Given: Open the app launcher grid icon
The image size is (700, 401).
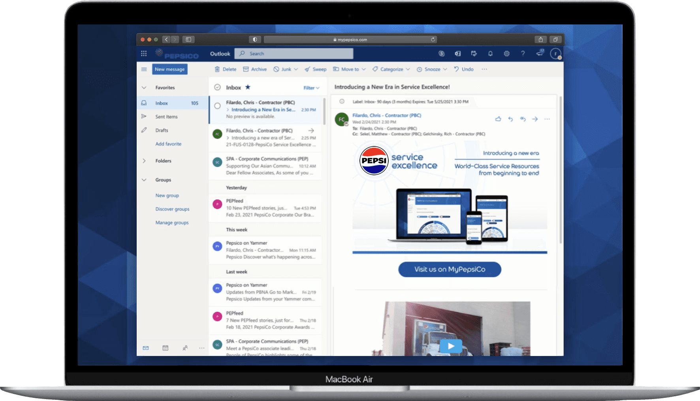Looking at the screenshot, I should [x=144, y=54].
